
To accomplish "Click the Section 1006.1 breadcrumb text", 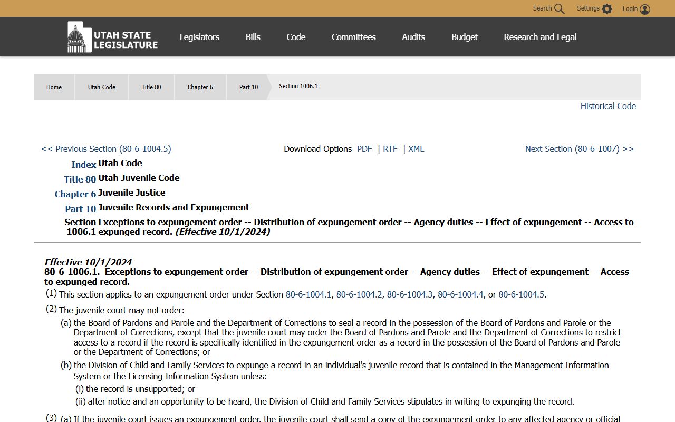I will click(298, 86).
